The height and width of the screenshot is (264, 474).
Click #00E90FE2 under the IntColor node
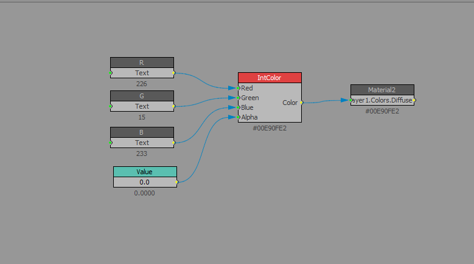270,128
